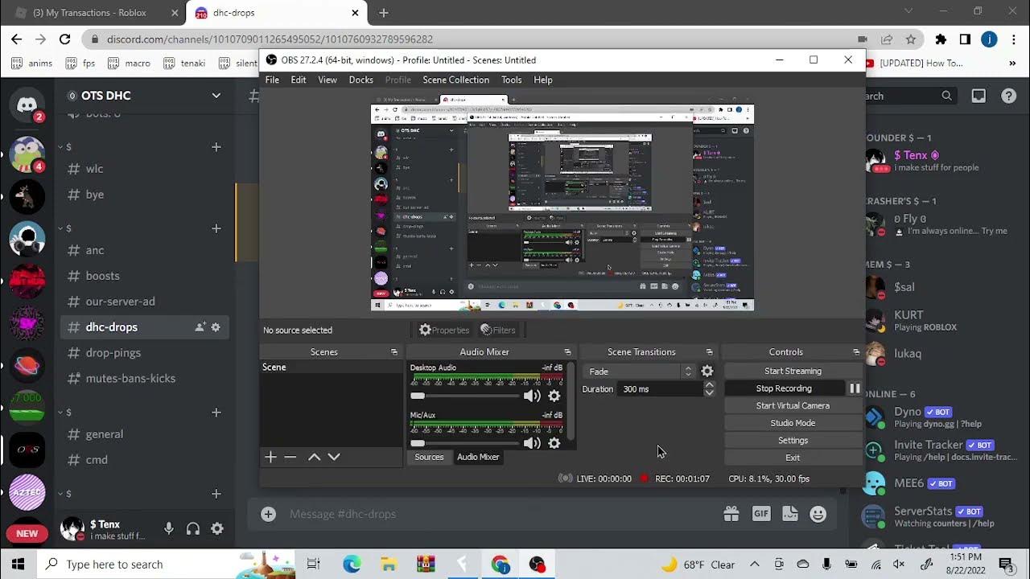Collapse the category above wlc channel
Screen dimensions: 1030x579
[x=64, y=147]
